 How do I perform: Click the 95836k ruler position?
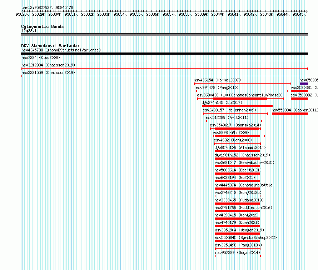tap(153, 14)
